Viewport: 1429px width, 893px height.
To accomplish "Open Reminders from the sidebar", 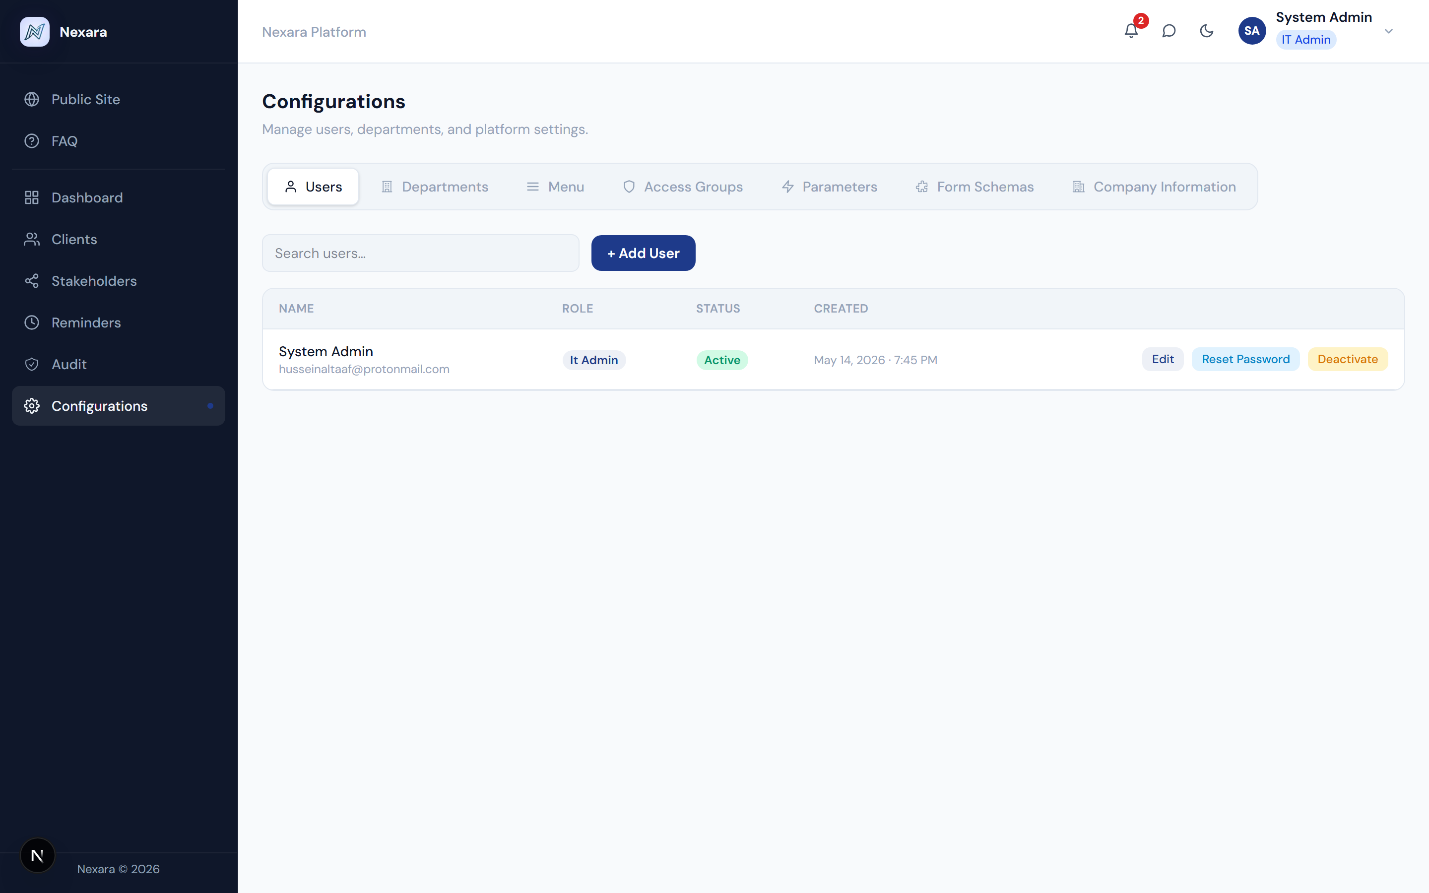I will pyautogui.click(x=119, y=322).
